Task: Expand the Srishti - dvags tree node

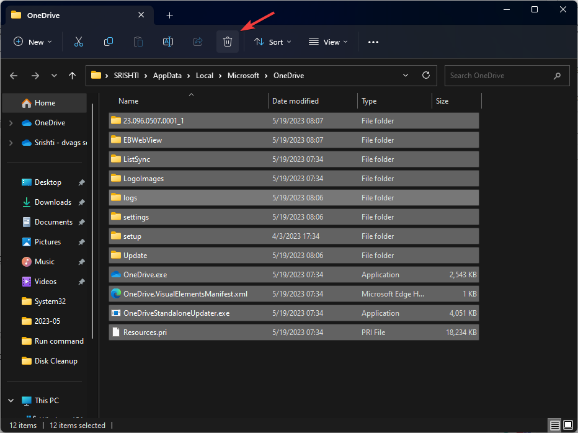Action: [x=11, y=143]
